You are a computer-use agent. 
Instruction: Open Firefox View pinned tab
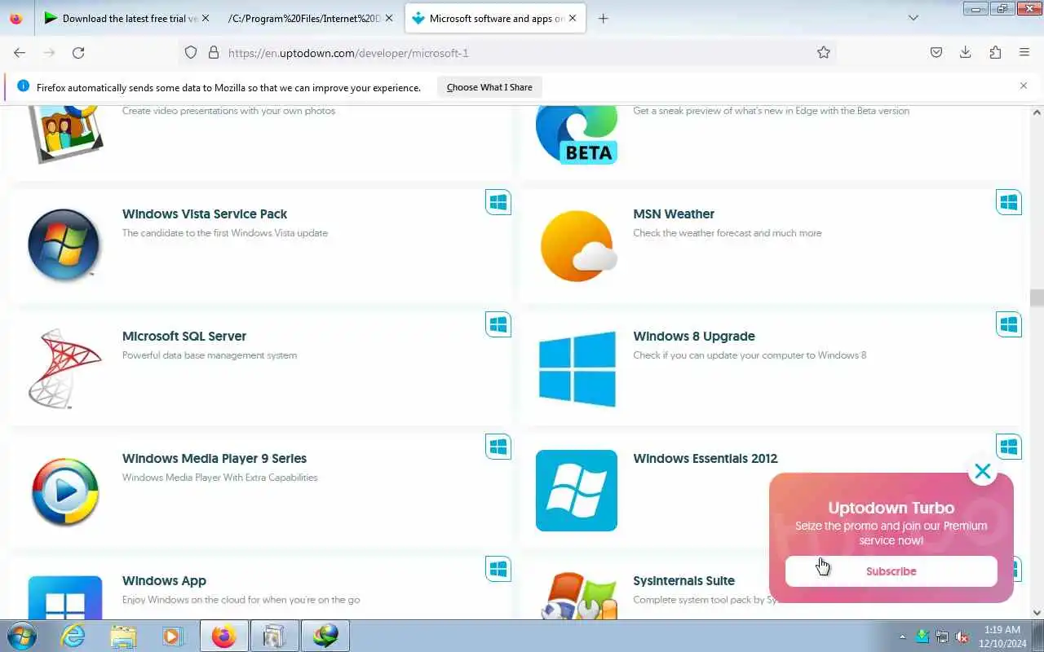(16, 18)
